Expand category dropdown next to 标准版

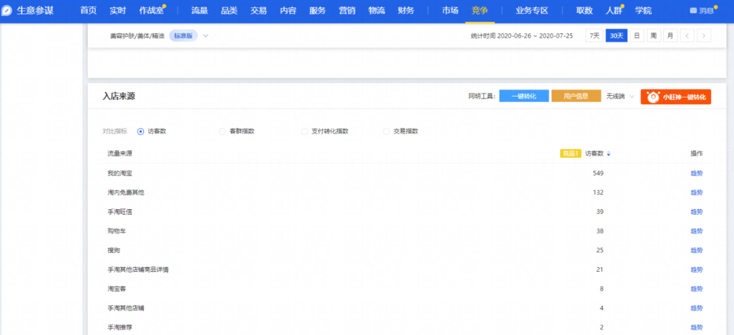click(x=205, y=36)
